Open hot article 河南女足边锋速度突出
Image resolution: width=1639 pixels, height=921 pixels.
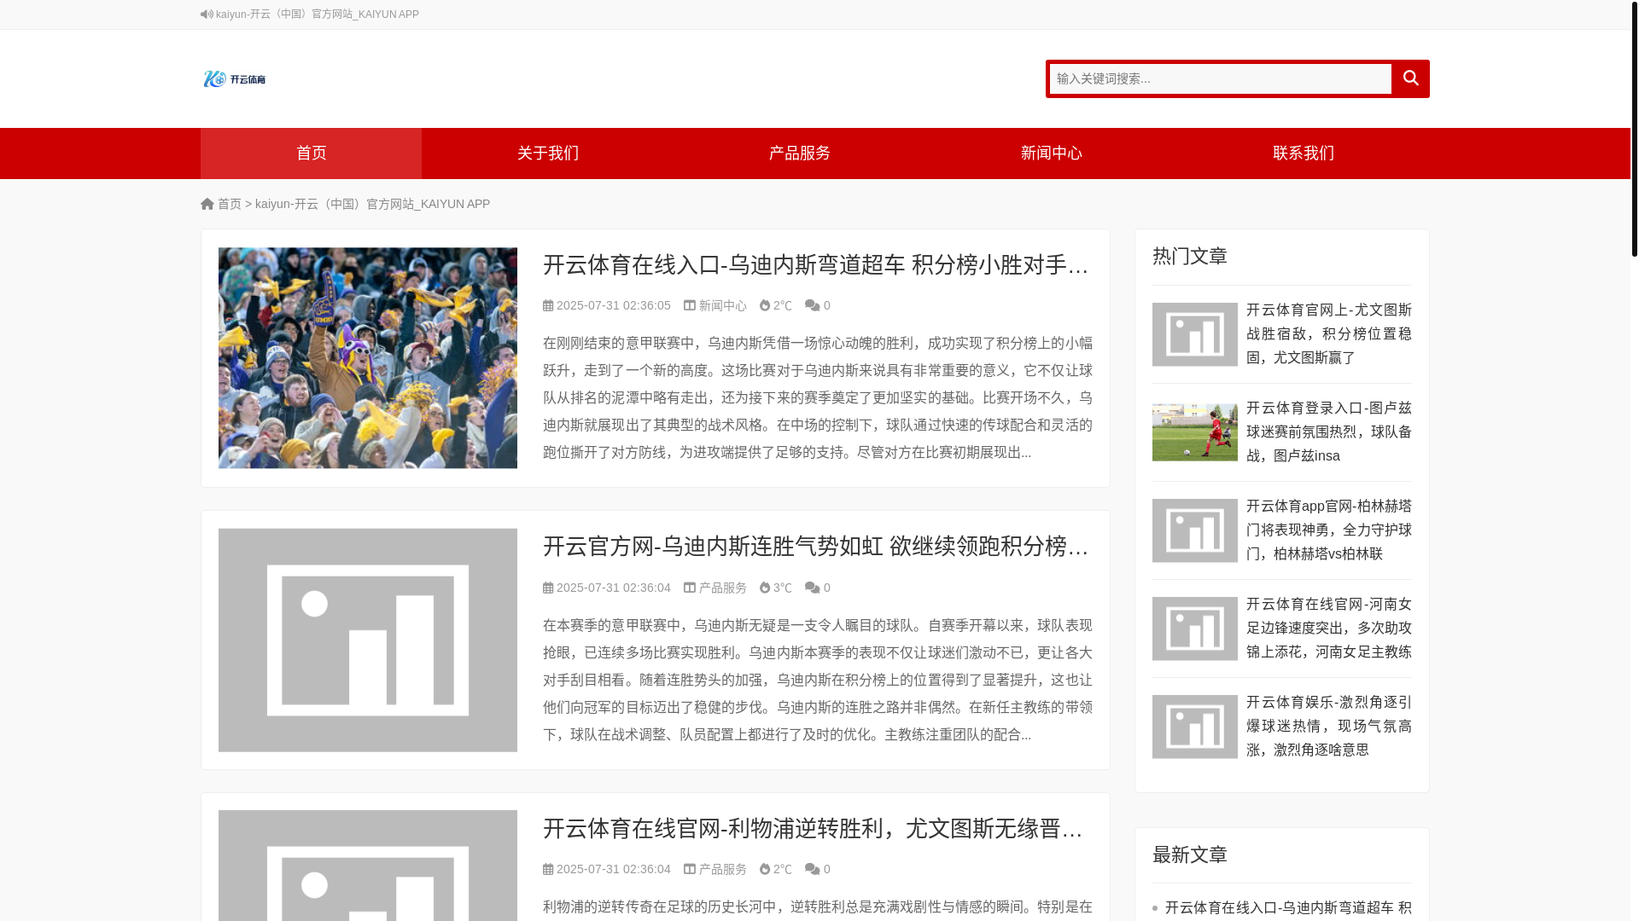tap(1329, 628)
